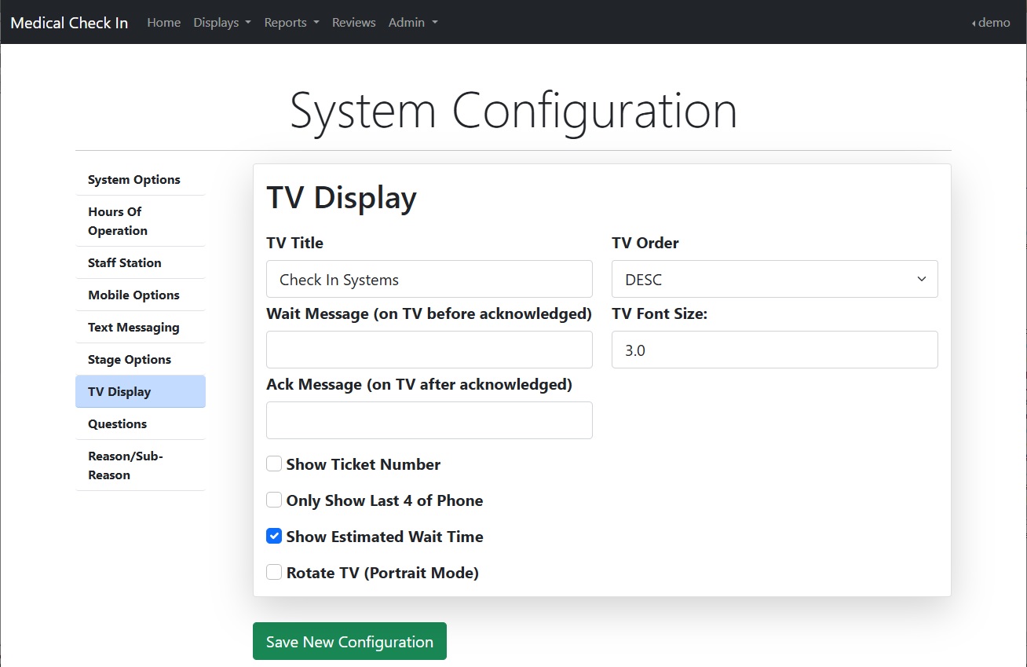Screen dimensions: 1027x667
Task: Click Save New Configuration button
Action: [349, 641]
